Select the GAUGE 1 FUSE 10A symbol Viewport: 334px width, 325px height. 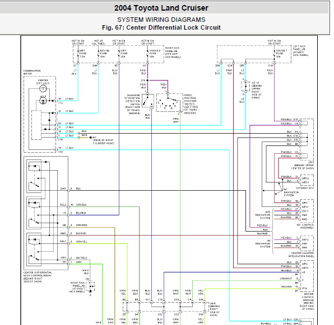(275, 54)
